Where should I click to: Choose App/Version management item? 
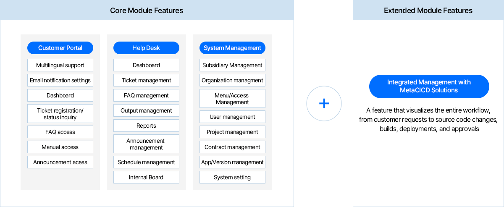[x=232, y=162]
